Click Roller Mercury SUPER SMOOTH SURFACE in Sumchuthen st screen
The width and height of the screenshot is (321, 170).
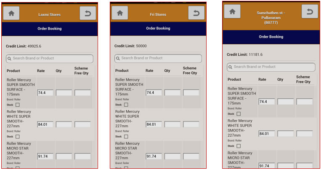242,96
